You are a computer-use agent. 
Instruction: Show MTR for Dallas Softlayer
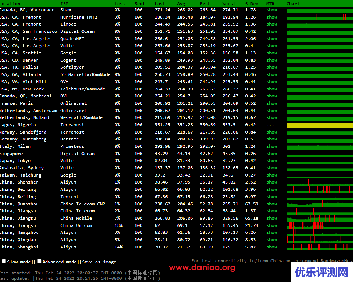(272, 67)
